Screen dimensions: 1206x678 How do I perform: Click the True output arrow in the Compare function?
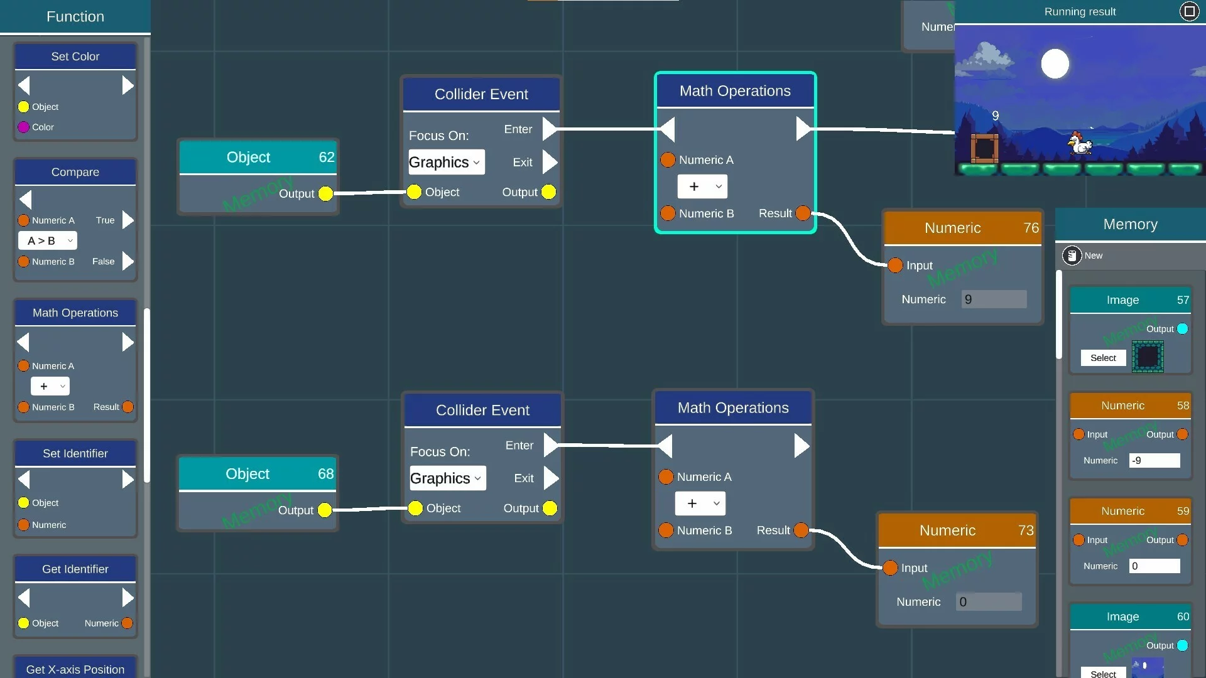(128, 220)
